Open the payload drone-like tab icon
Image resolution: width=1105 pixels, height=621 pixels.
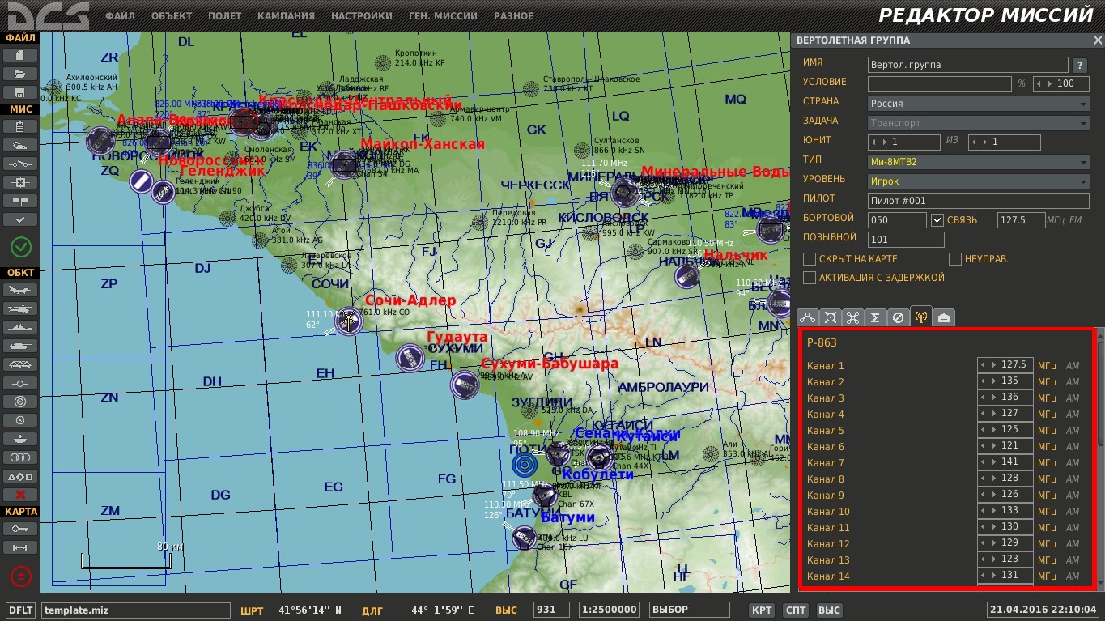(x=852, y=317)
